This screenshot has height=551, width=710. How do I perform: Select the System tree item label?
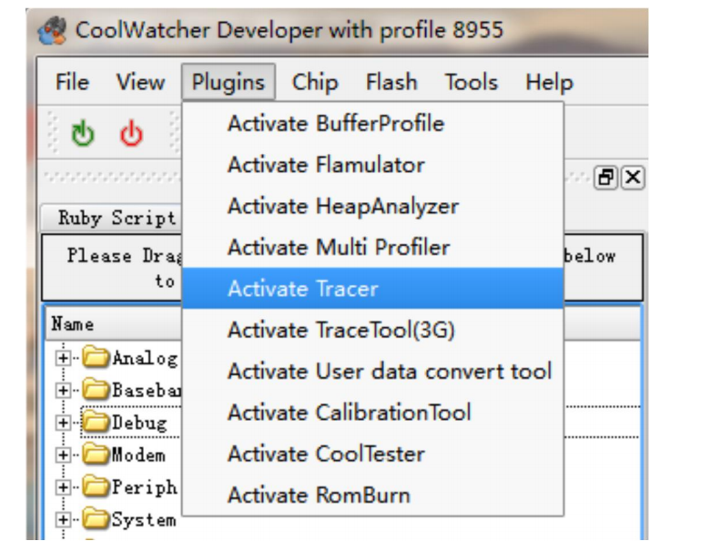pyautogui.click(x=144, y=520)
